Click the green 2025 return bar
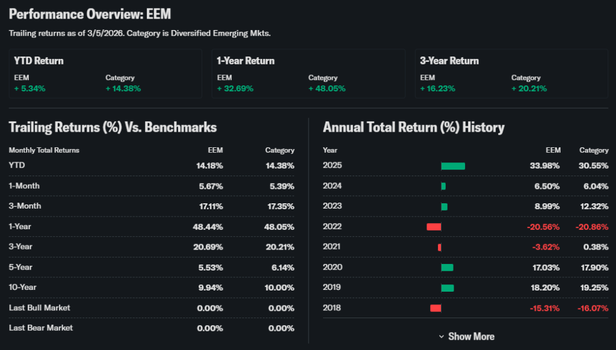The image size is (616, 350). pyautogui.click(x=453, y=166)
